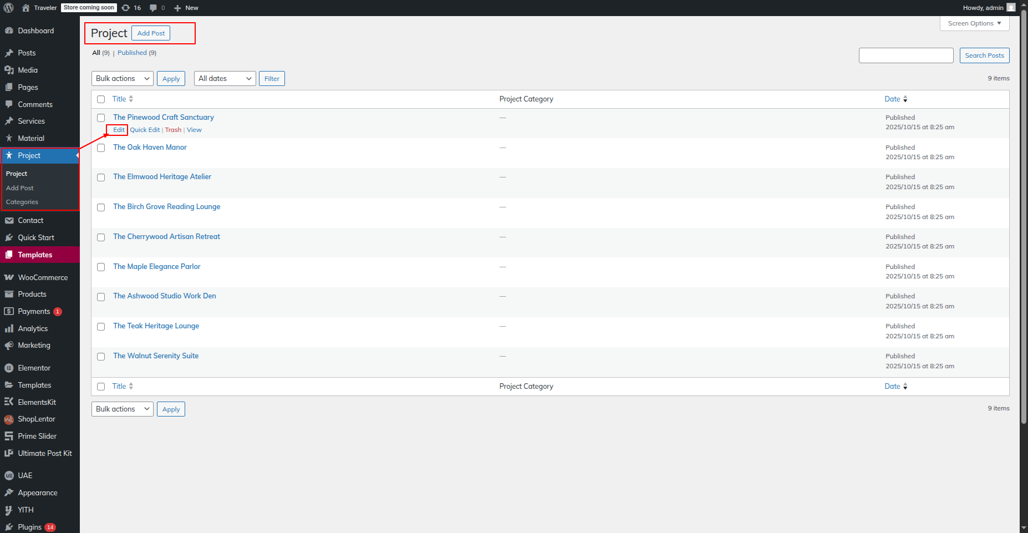This screenshot has height=533, width=1028.
Task: Check the box for The Oak Haven Manor
Action: tap(101, 148)
